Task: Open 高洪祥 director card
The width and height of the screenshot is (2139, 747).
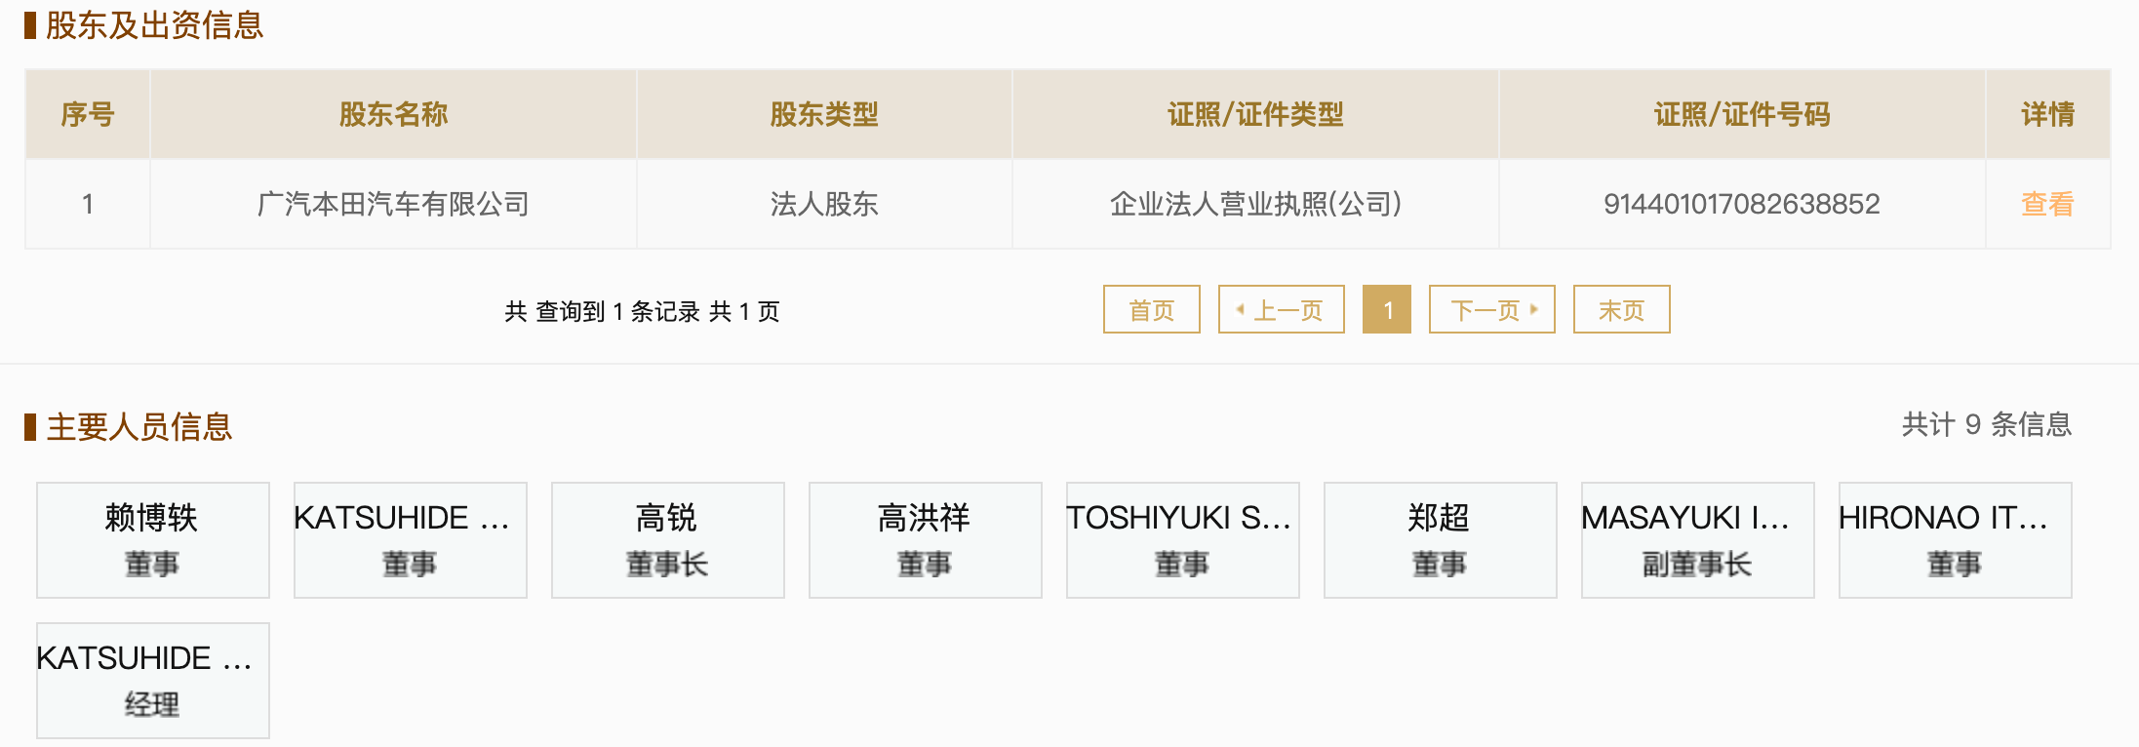Action: pos(925,539)
